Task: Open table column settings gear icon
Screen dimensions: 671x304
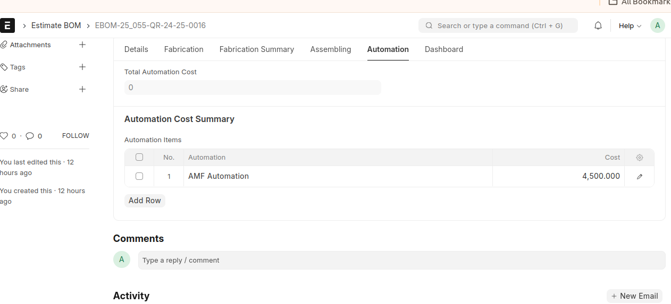Action: click(x=639, y=158)
